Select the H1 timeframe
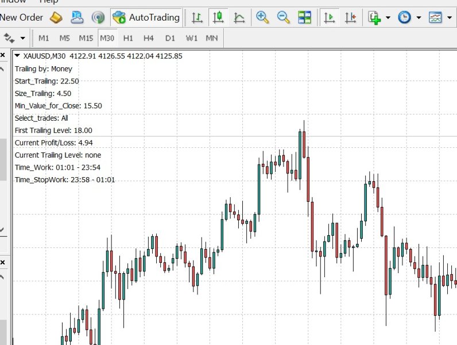Viewport: 457px width, 345px height. point(128,38)
